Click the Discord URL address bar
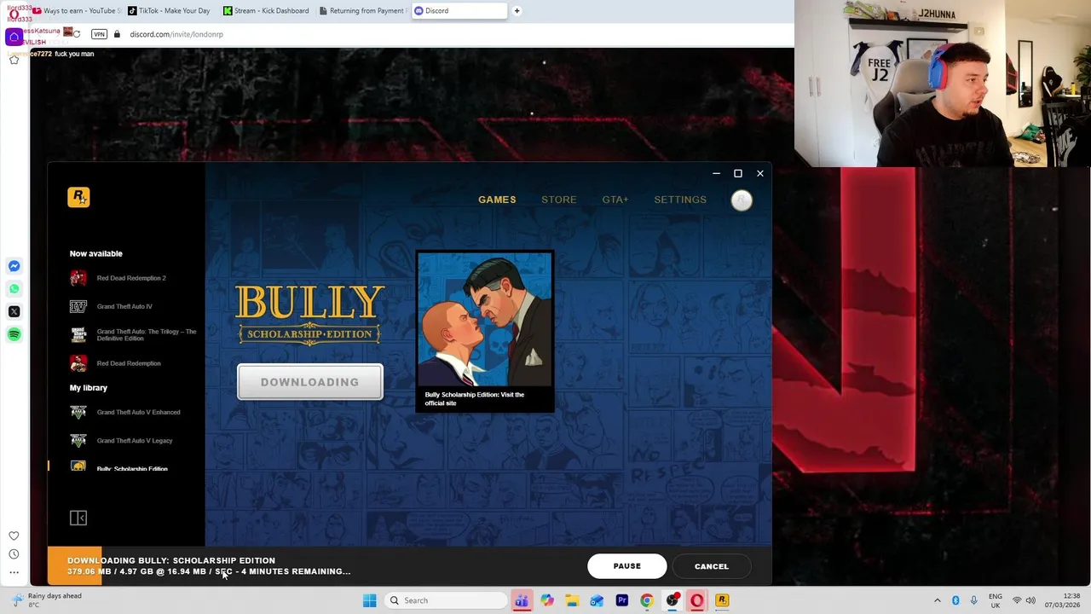 point(176,34)
